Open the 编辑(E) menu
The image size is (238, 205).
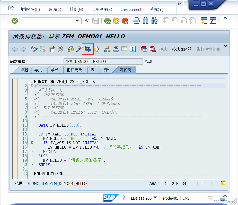click(55, 10)
